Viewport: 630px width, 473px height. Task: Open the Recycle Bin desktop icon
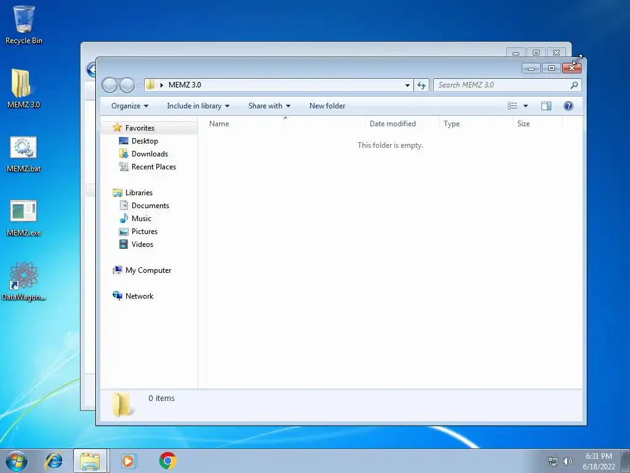[24, 25]
